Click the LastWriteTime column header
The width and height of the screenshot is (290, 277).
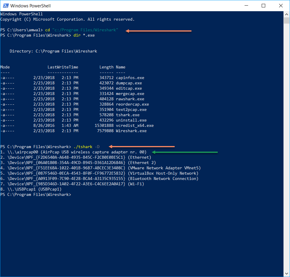point(63,67)
